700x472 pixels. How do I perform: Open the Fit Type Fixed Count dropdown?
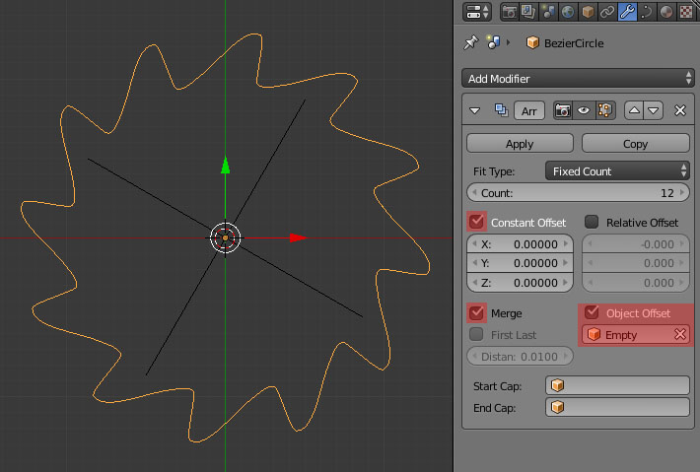617,171
